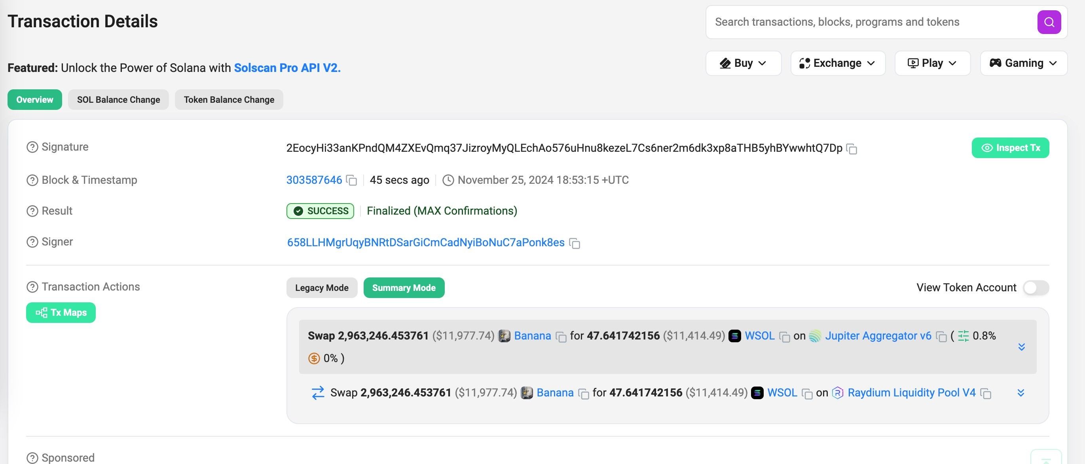This screenshot has height=464, width=1085.
Task: Expand the Jupiter swap details chevron
Action: tap(1021, 347)
